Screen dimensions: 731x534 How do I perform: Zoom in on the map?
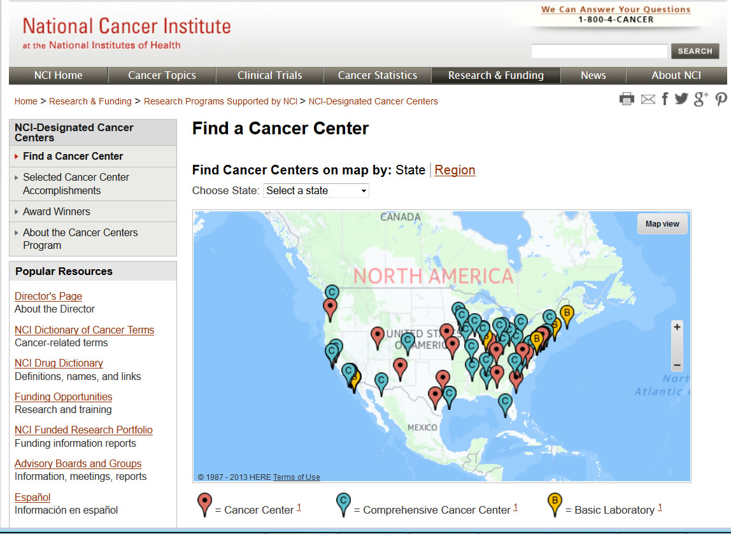coord(677,326)
